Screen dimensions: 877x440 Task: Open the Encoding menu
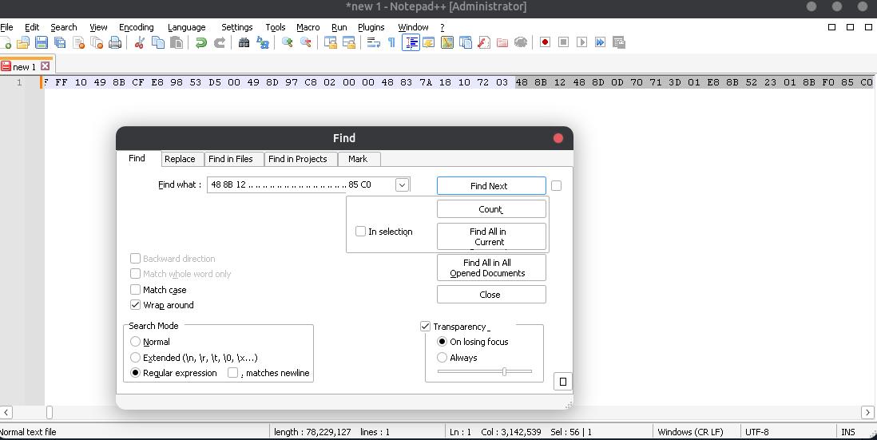tap(136, 27)
